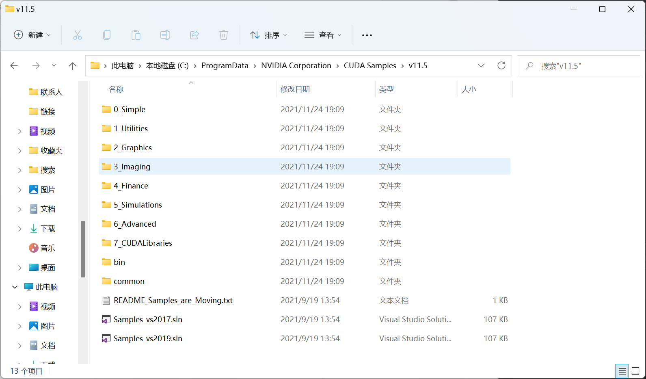Select the 6_Advanced folder

coord(135,224)
